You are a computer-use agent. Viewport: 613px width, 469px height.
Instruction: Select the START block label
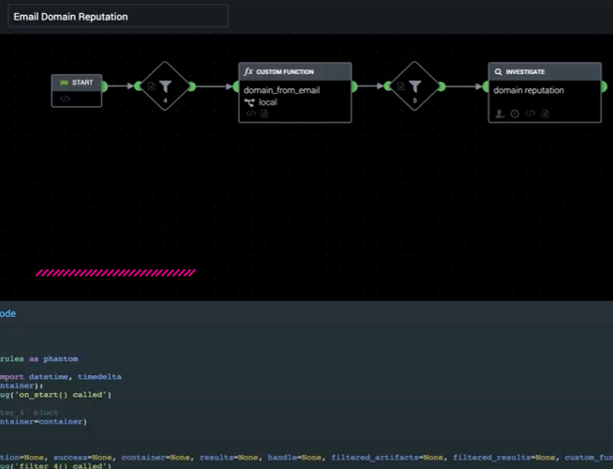82,83
